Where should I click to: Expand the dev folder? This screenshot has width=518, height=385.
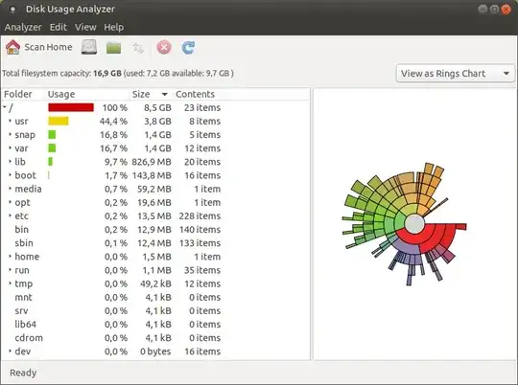(x=11, y=351)
